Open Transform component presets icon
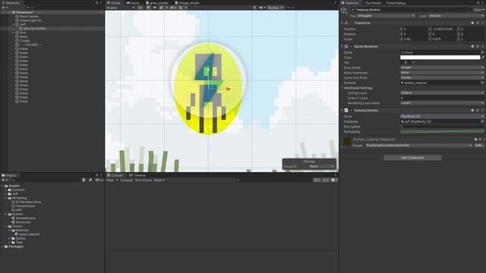 click(x=478, y=23)
